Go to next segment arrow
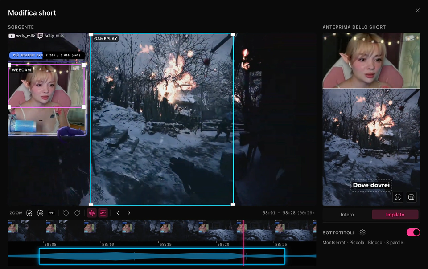 tap(129, 213)
